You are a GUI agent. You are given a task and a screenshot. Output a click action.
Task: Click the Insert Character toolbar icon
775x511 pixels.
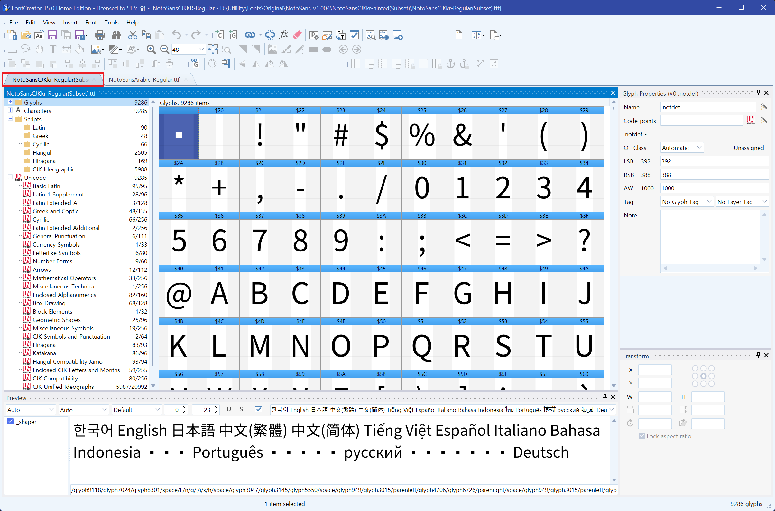pos(219,35)
